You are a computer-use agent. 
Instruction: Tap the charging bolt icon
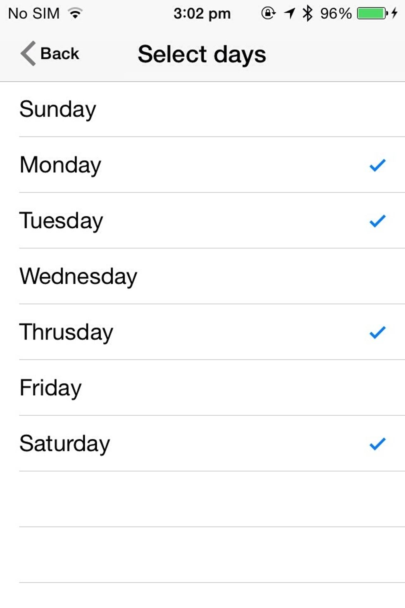click(395, 14)
